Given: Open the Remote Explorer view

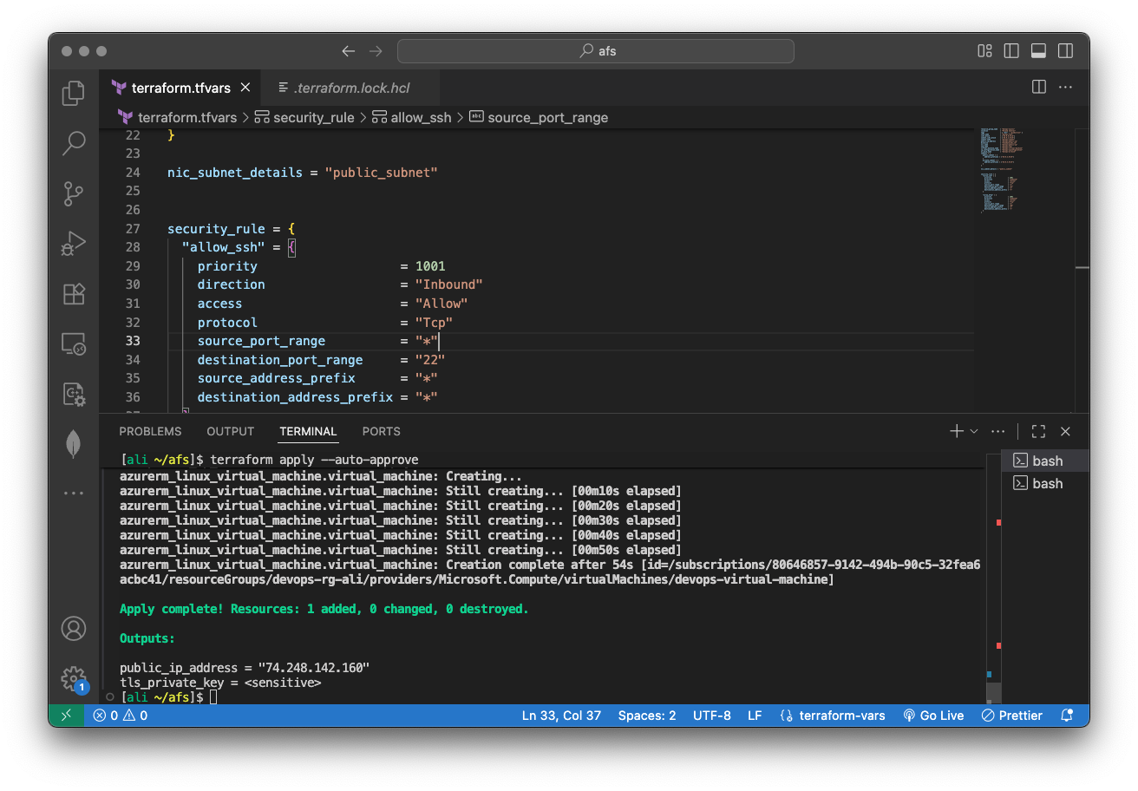Looking at the screenshot, I should (x=74, y=344).
